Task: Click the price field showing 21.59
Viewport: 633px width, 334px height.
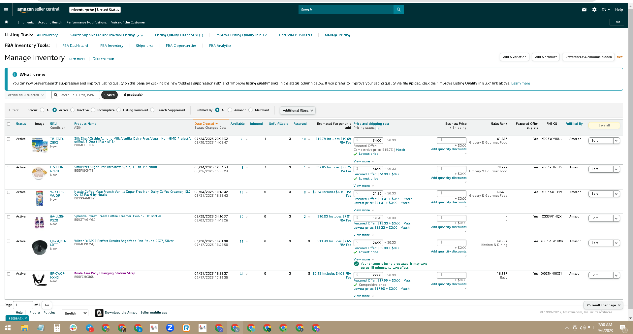Action: [x=368, y=194]
